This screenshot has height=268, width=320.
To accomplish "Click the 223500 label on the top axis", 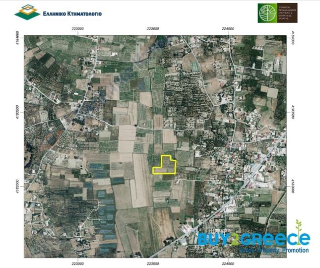I will (153, 29).
